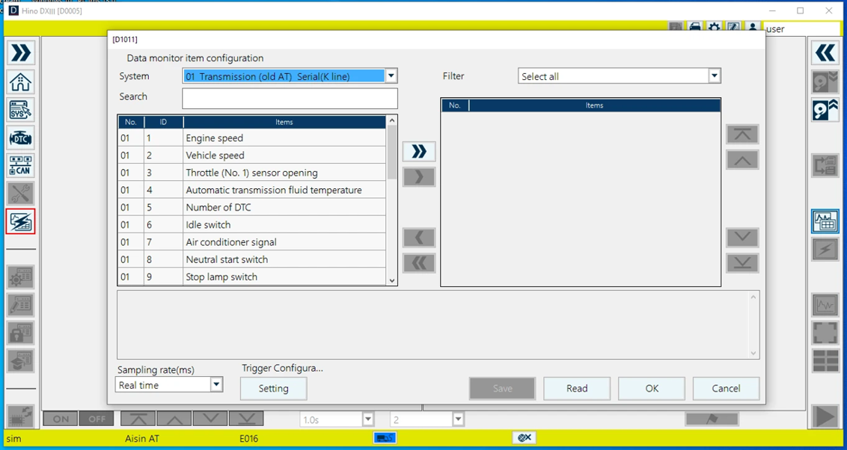Screen dimensions: 847x450
Task: Select the Neutral start switch row
Action: 251,259
